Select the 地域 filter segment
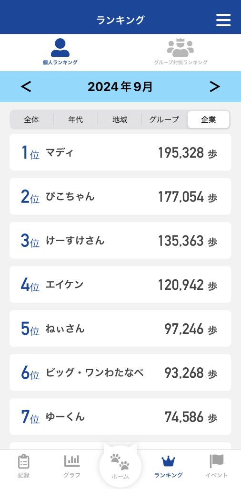Screen dimensions: 241x489 (x=120, y=119)
